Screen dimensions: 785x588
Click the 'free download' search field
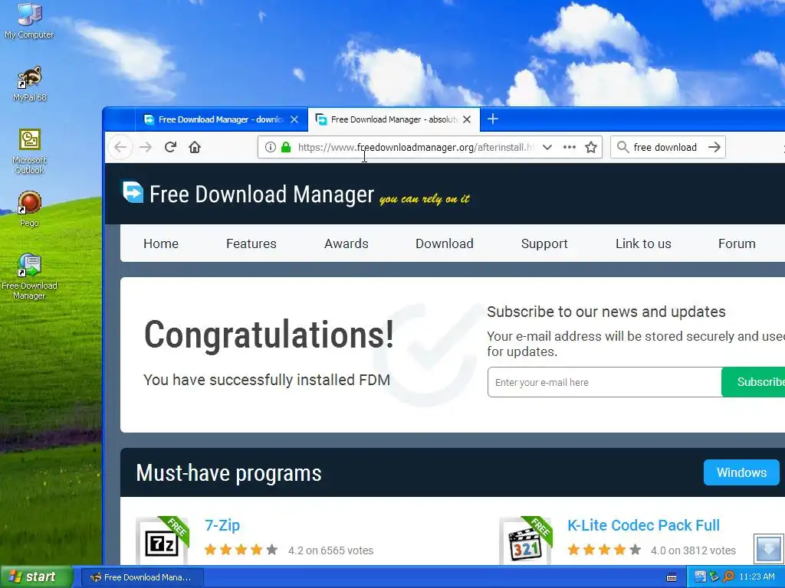click(666, 147)
